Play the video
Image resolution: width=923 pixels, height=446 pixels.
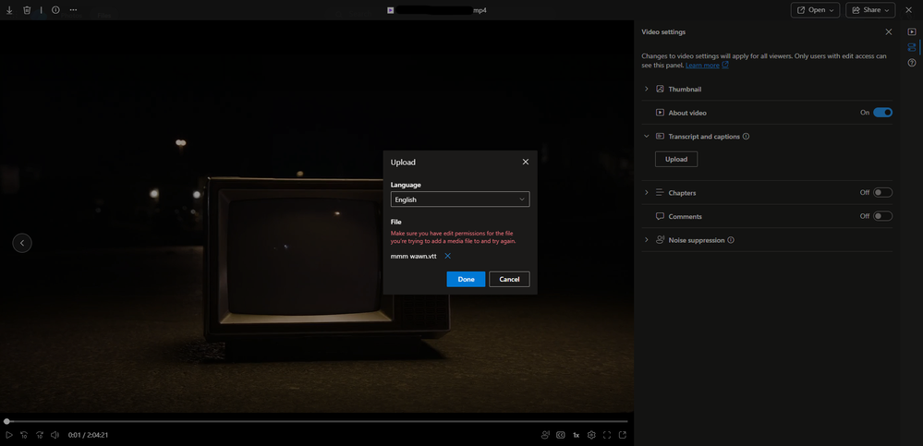point(9,435)
